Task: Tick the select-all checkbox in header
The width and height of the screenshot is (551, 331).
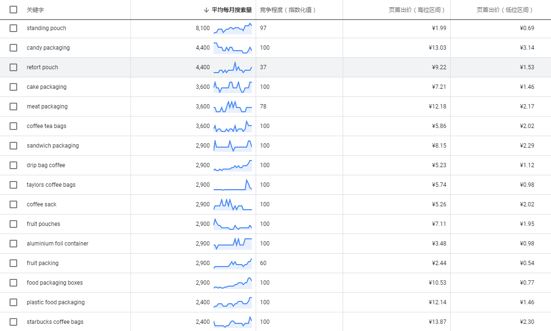Action: point(13,10)
